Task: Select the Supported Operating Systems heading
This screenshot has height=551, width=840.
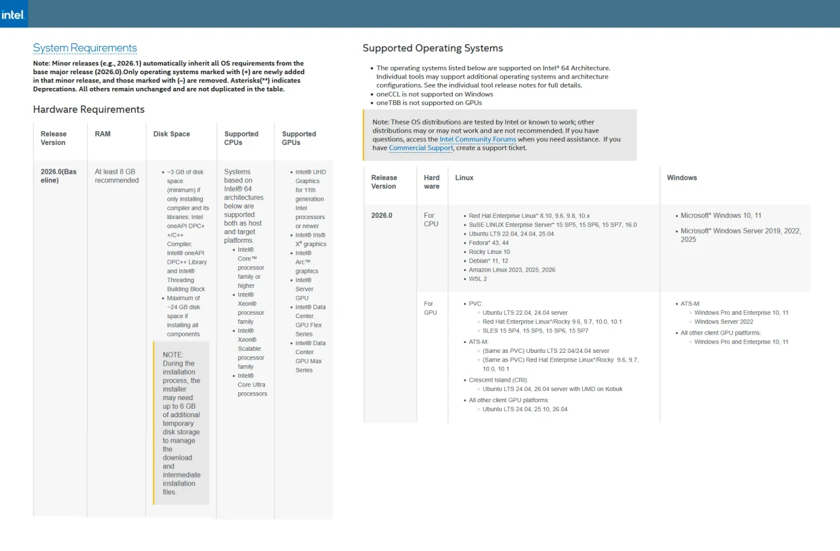Action: tap(432, 48)
